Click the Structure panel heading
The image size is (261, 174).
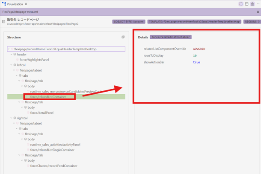14,38
